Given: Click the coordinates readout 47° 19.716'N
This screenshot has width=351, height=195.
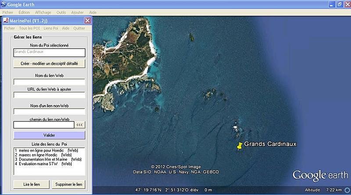Looking at the screenshot, I should click(148, 190).
